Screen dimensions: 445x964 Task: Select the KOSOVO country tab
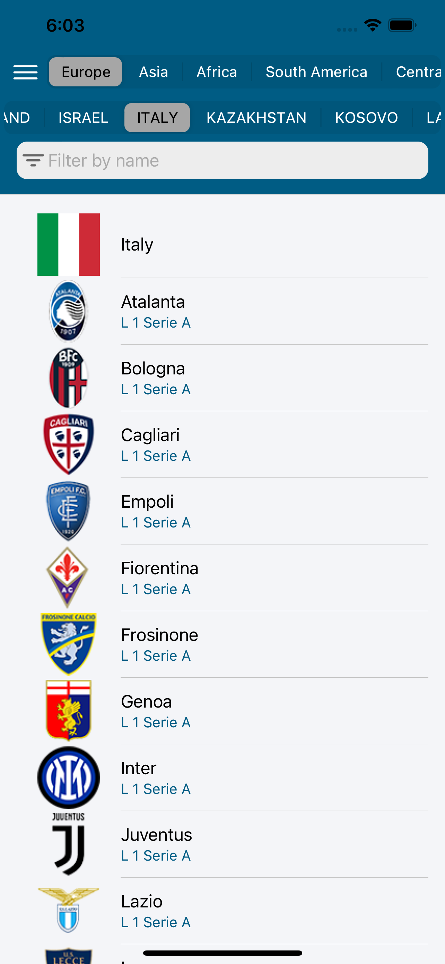(366, 118)
